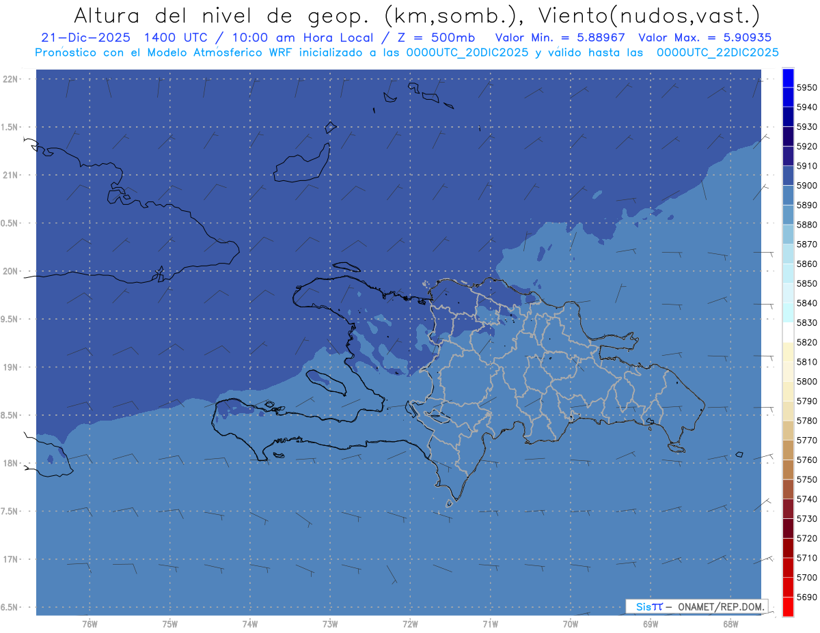The image size is (820, 633).
Task: Pick colorbar swatch between 5720 and 5730
Action: tap(788, 528)
